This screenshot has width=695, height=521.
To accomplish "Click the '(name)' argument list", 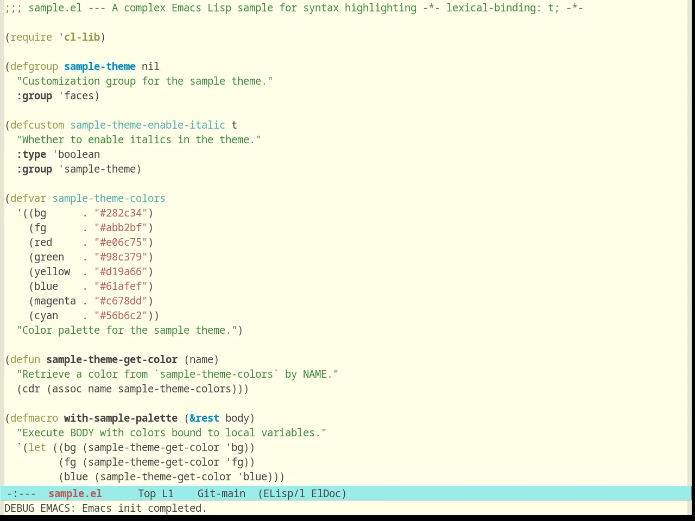I will coord(201,359).
